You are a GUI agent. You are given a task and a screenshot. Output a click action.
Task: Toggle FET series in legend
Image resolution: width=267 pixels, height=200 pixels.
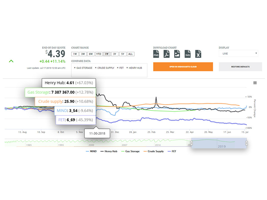pos(172,152)
